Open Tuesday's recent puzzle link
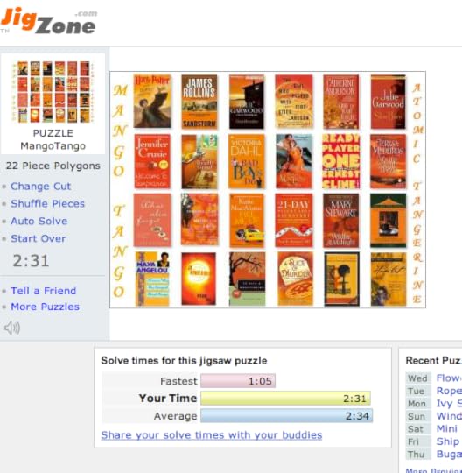This screenshot has width=462, height=473. click(x=449, y=391)
